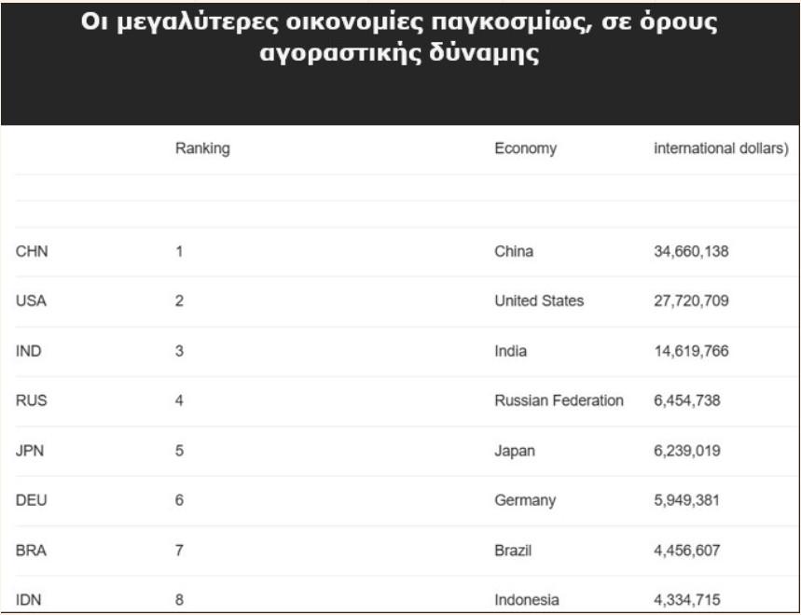Click the RUS country code
The image size is (801, 615).
pyautogui.click(x=32, y=400)
